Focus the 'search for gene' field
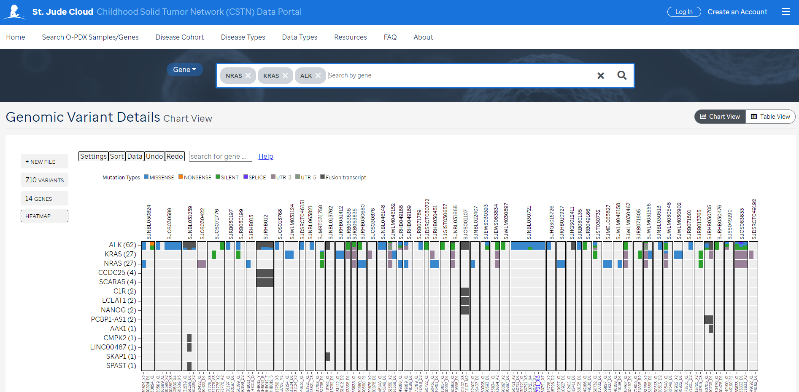Viewport: 799px width, 392px height. (221, 156)
